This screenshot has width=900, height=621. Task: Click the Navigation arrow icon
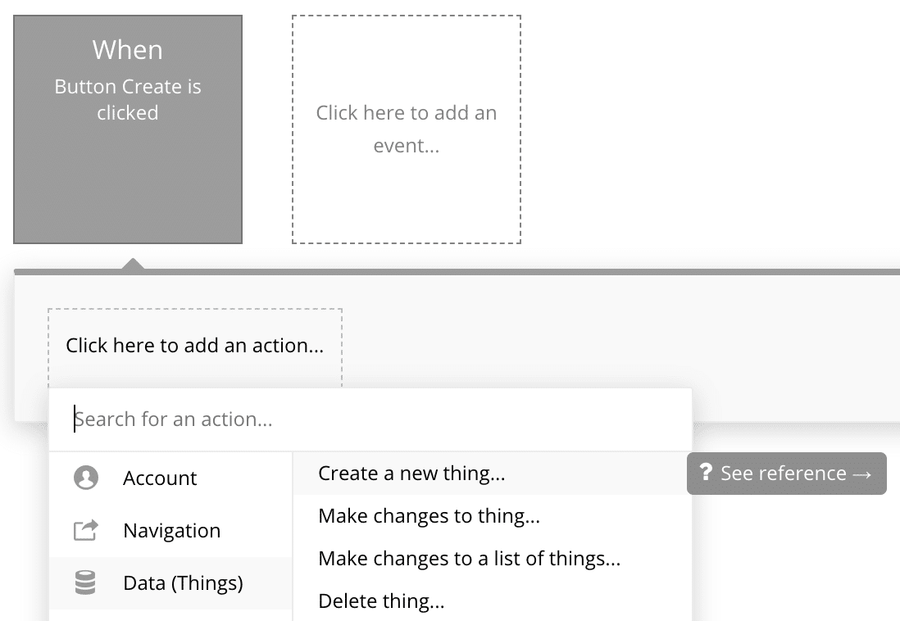[86, 531]
